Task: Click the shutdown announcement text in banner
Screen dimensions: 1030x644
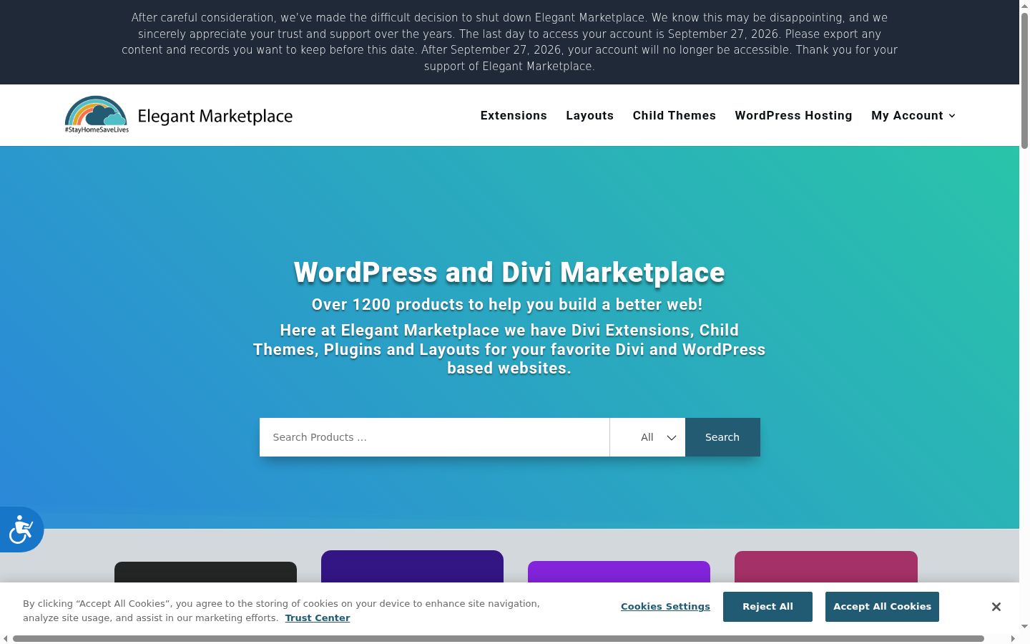Action: [509, 42]
